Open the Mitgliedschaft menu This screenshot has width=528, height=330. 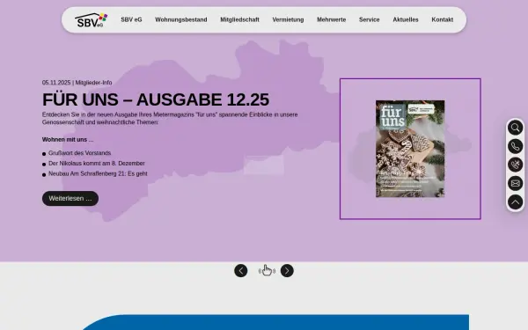click(x=239, y=20)
